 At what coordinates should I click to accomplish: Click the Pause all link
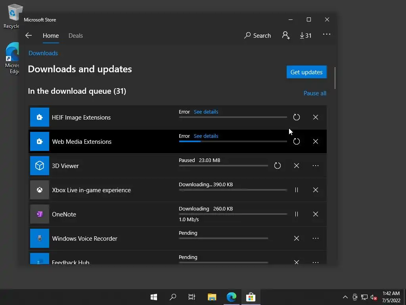tap(315, 93)
